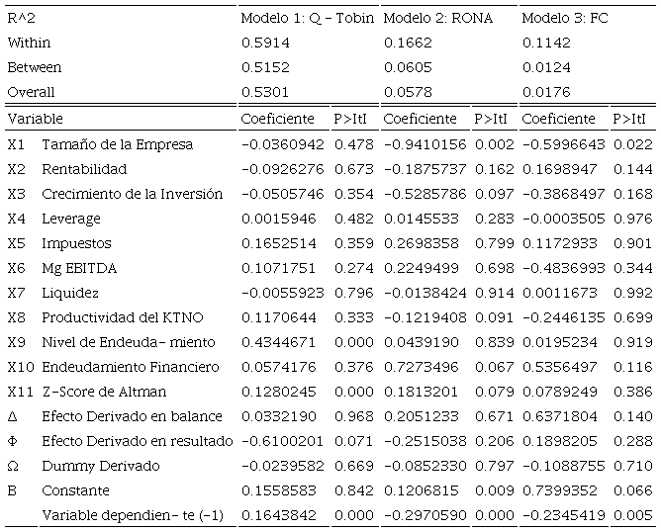Click the 'Dummy Derivado' row label

point(94,466)
